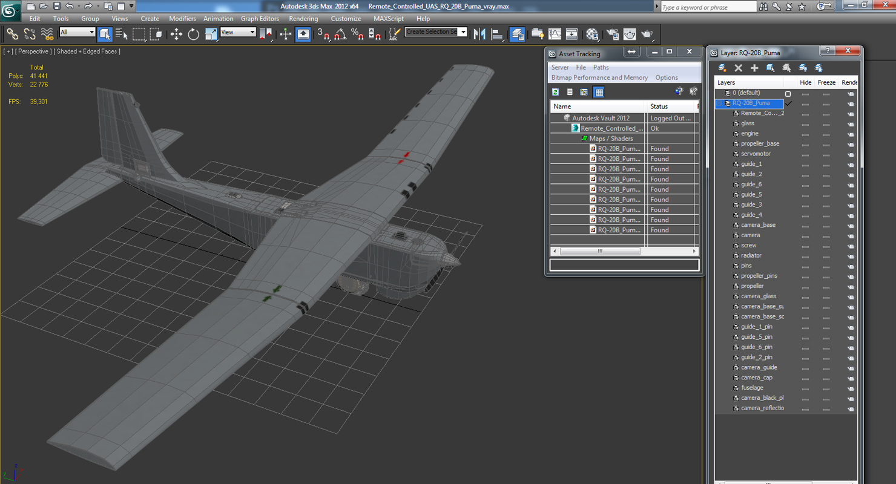Click the Render Production teapot icon
The width and height of the screenshot is (896, 484).
(x=647, y=34)
